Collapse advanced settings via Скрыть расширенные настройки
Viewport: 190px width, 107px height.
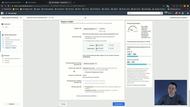(87, 96)
